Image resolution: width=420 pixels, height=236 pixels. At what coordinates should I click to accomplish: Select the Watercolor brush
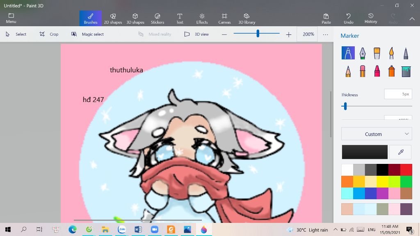tap(391, 53)
